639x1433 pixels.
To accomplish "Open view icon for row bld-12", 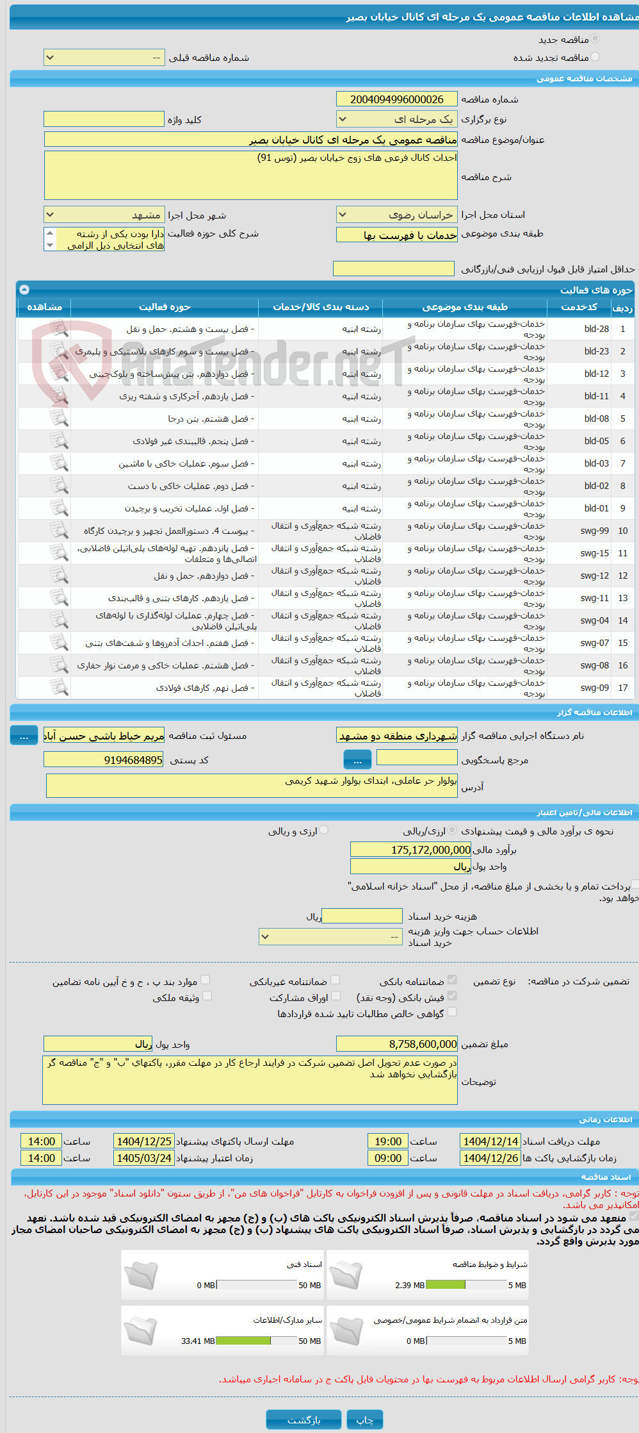I will click(59, 374).
